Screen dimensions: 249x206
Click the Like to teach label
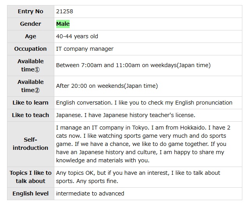click(x=30, y=115)
